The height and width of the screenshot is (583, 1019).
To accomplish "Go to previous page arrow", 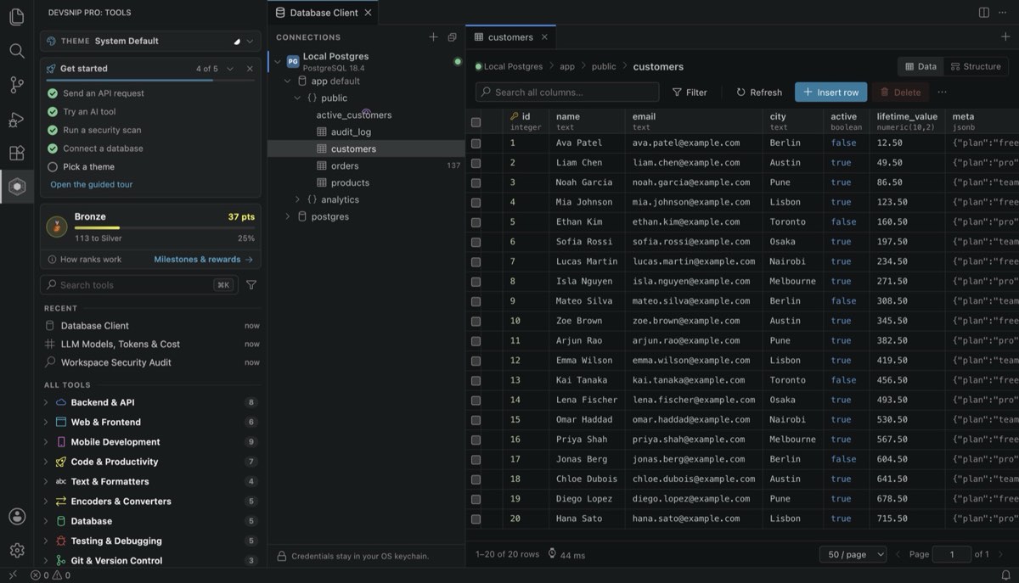I will click(x=898, y=554).
